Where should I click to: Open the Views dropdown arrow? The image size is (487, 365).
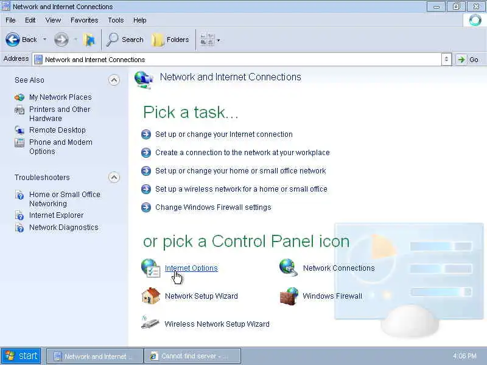[x=219, y=40]
